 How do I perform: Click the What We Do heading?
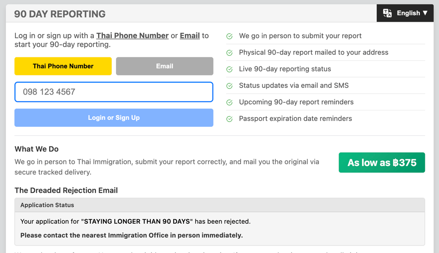pos(36,149)
